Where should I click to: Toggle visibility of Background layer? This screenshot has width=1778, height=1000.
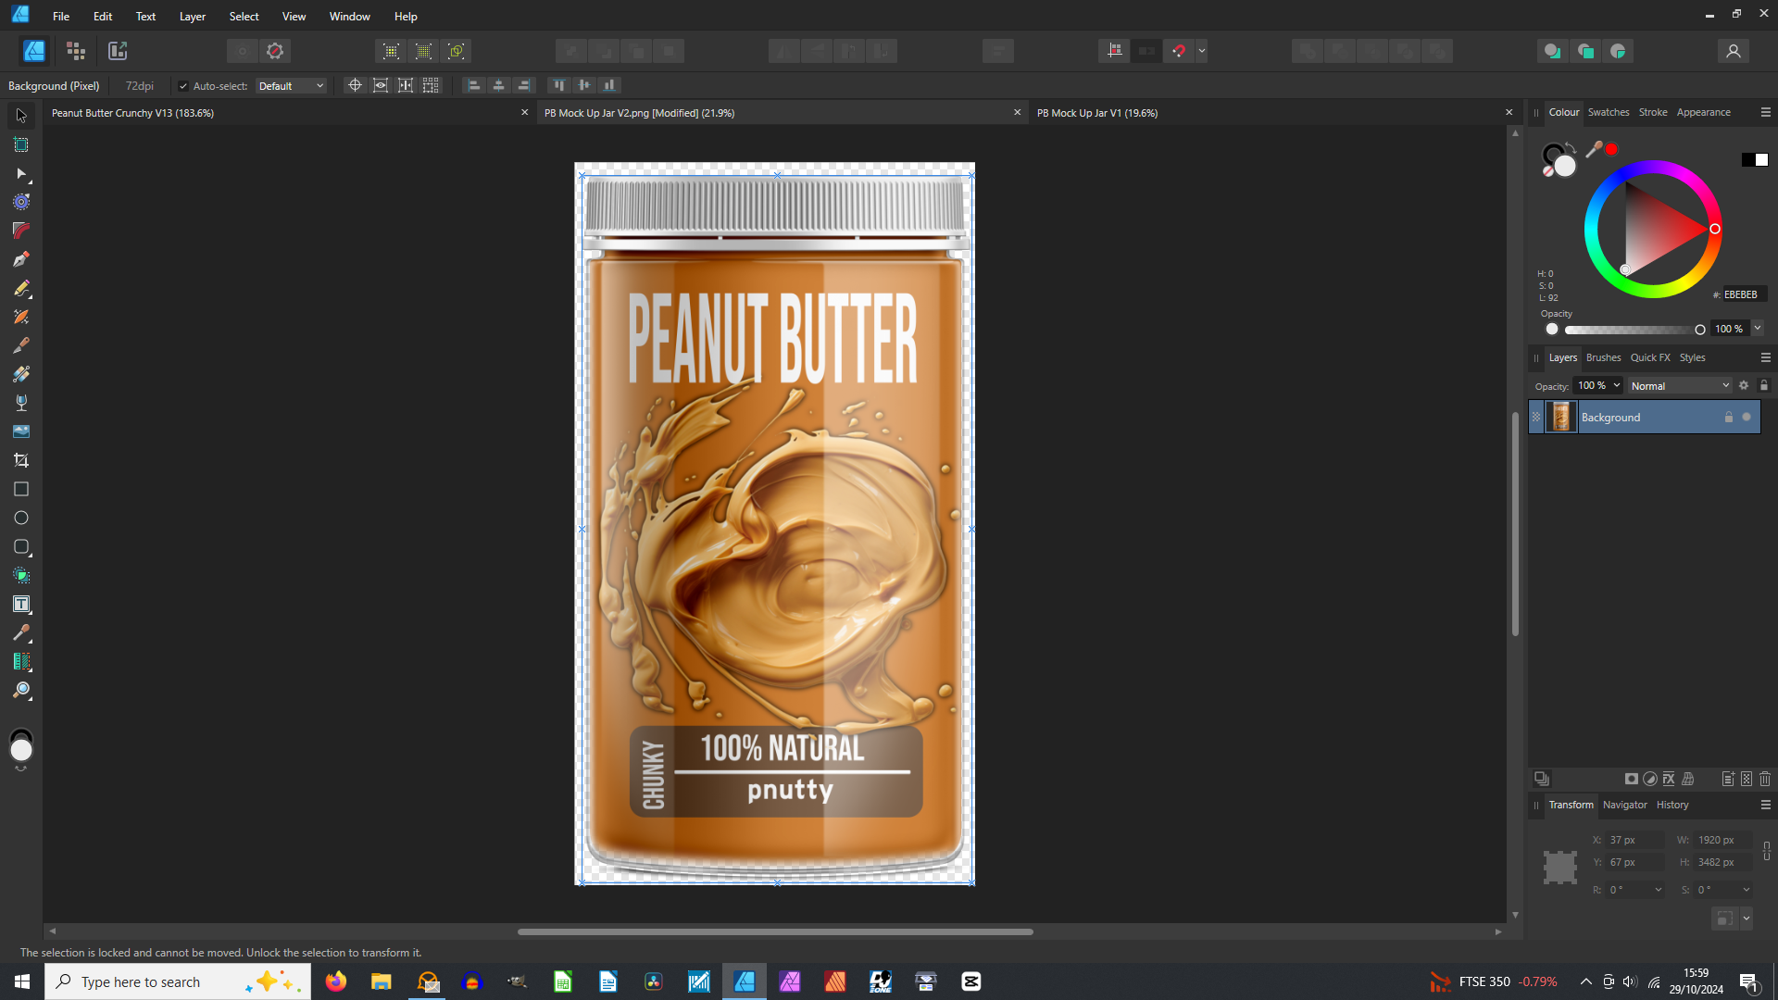(1747, 417)
